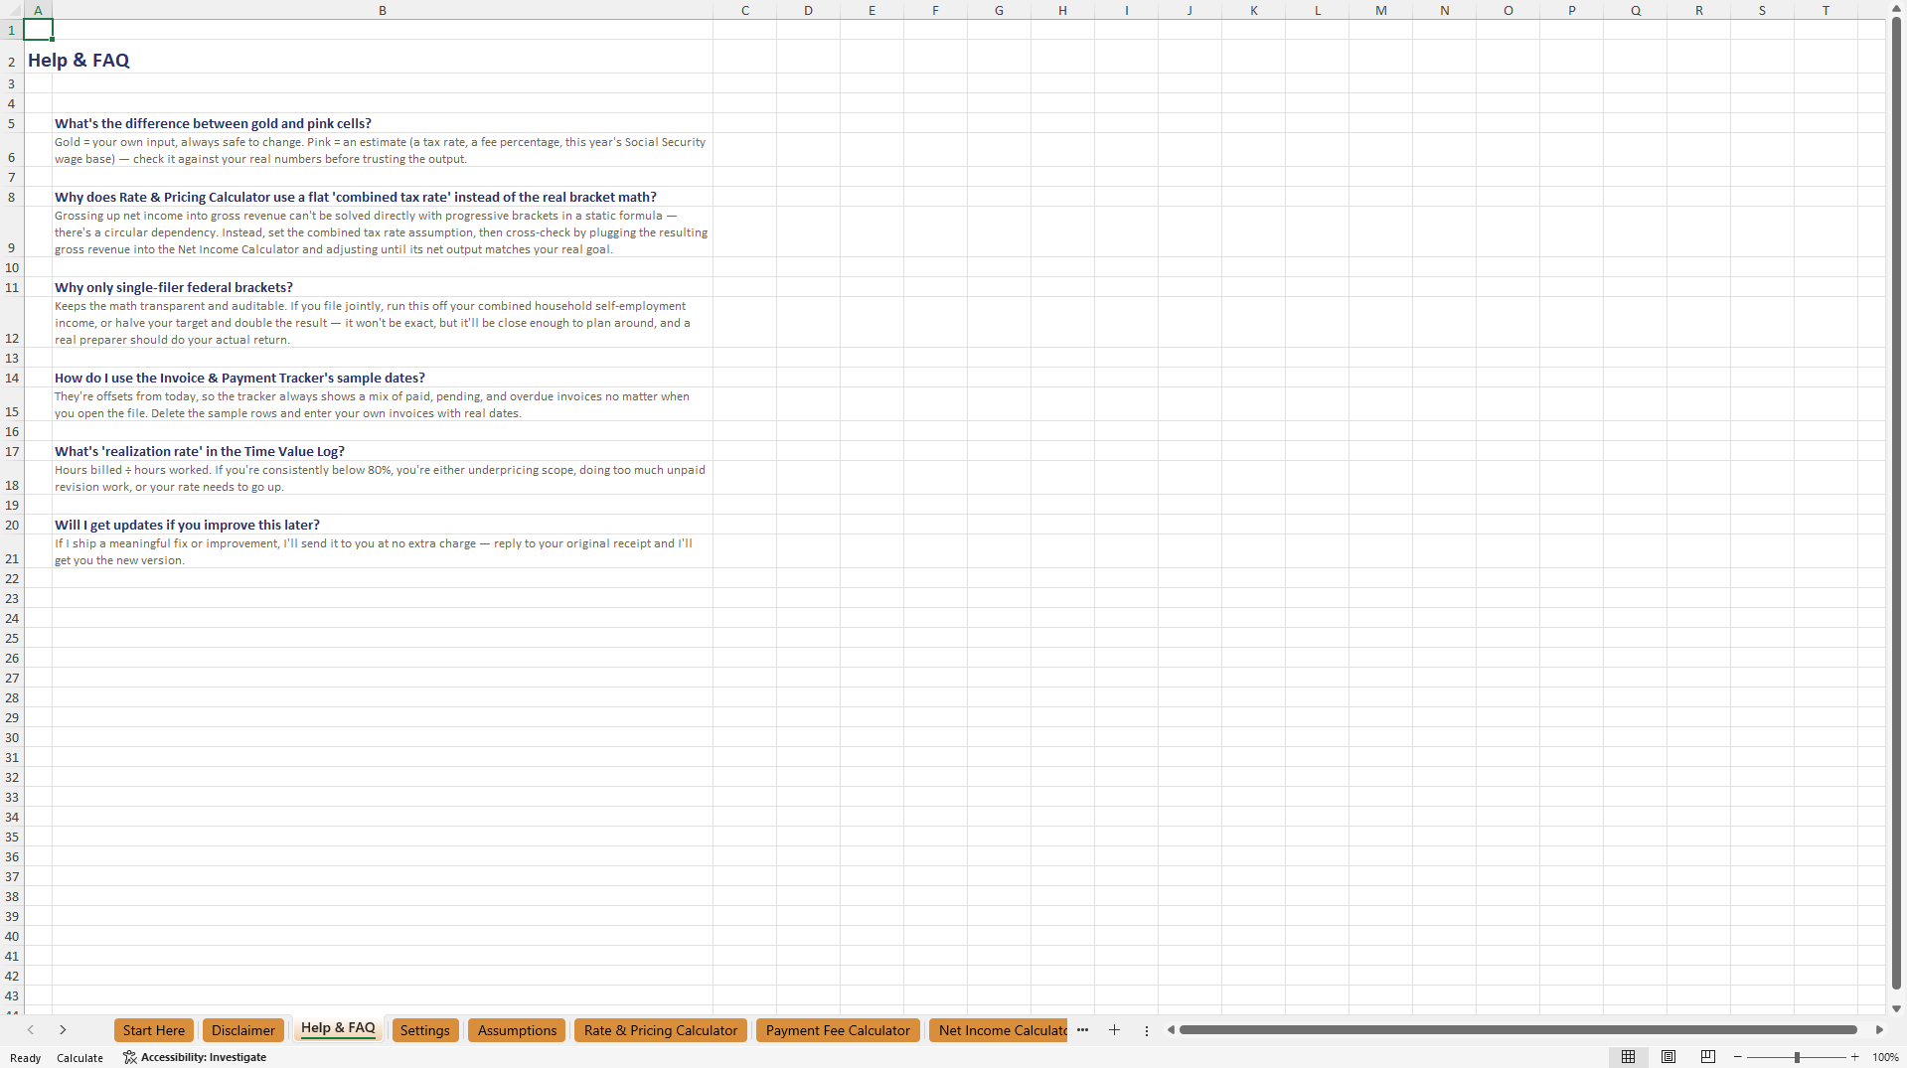Click the Ready status indicator
The image size is (1907, 1068).
(25, 1058)
